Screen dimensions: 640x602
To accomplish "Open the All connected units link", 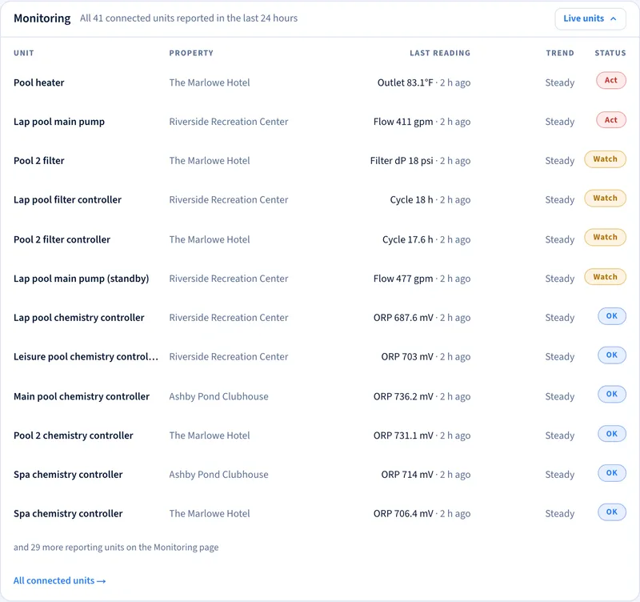I will click(59, 580).
